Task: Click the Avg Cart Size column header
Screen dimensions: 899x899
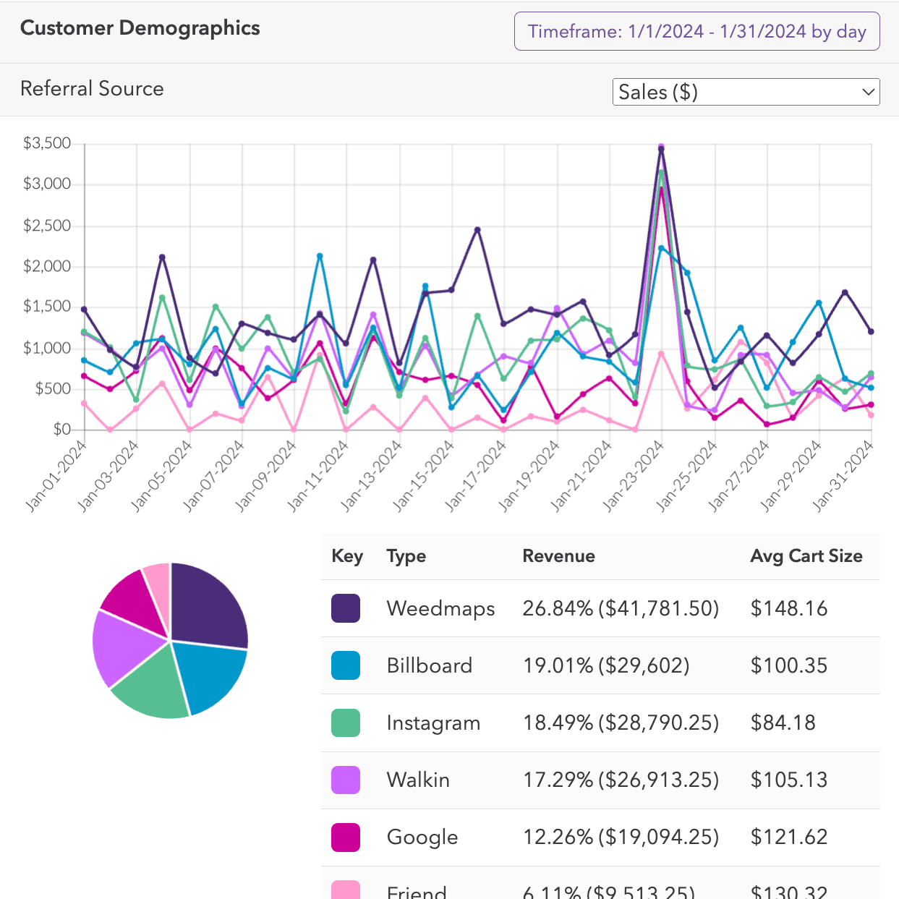Action: [x=806, y=556]
